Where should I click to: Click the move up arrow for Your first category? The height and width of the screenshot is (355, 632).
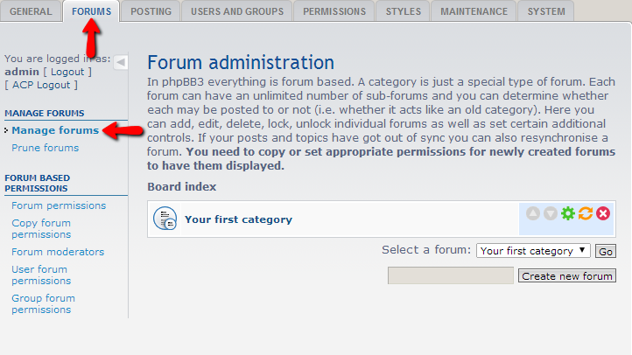533,213
